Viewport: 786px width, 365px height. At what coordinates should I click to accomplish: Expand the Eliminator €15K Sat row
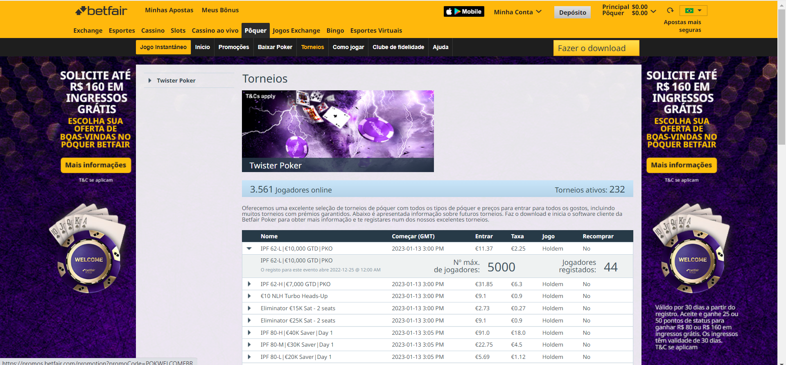point(249,308)
